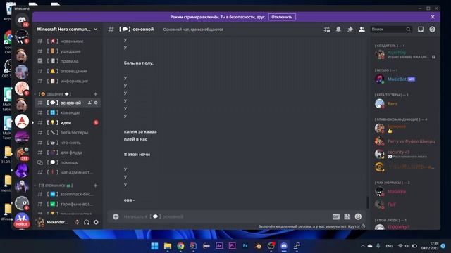Open the тарифы-и-воз... channel
The width and height of the screenshot is (451, 253).
(68, 204)
